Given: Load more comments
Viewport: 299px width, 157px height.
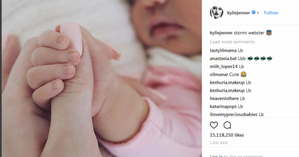Looking at the screenshot, I should click(x=232, y=42).
